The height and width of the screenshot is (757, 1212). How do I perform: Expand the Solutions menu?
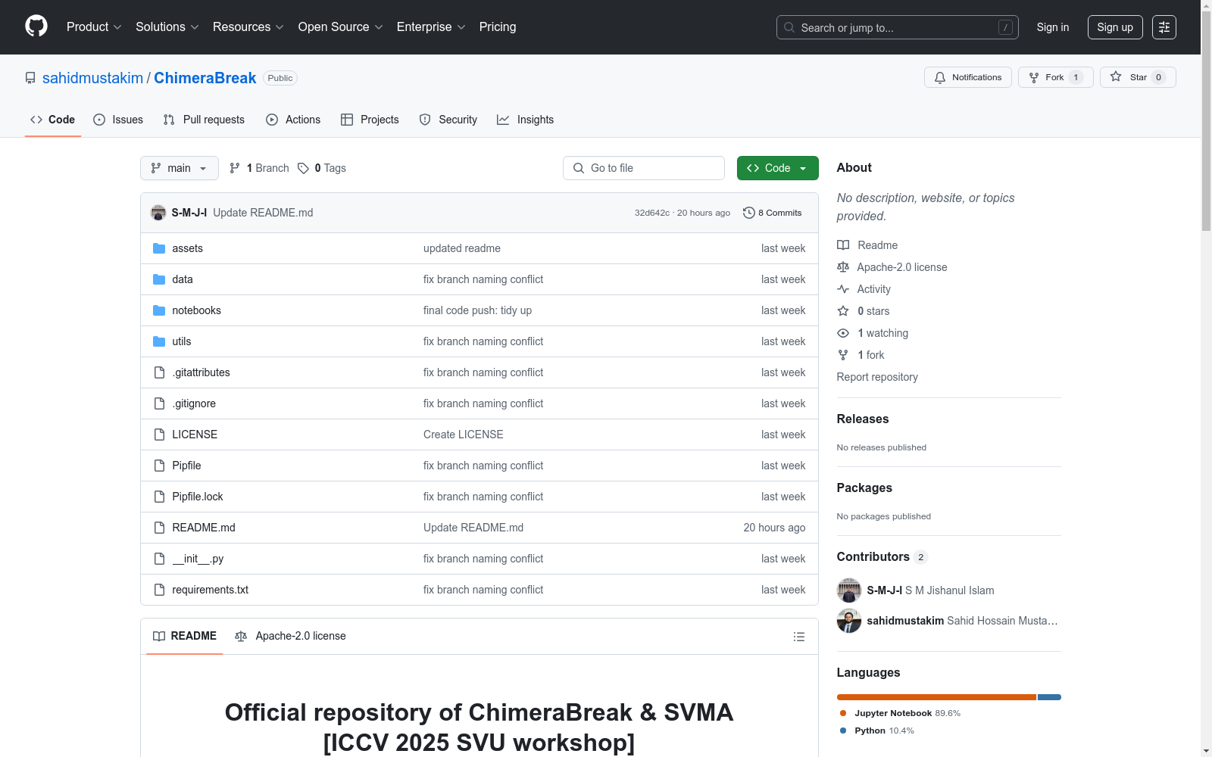[167, 27]
